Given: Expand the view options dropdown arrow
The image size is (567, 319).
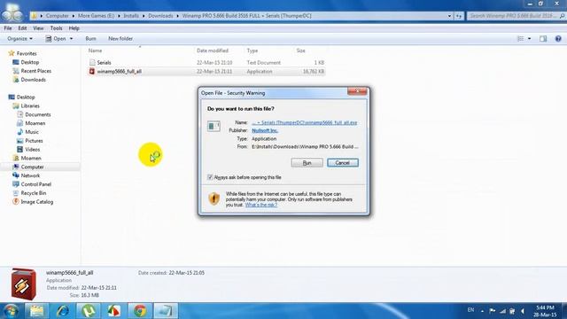Looking at the screenshot, I should (530, 39).
